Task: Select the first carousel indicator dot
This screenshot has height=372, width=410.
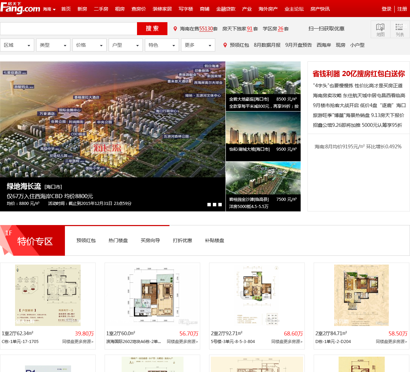Action: 209,205
